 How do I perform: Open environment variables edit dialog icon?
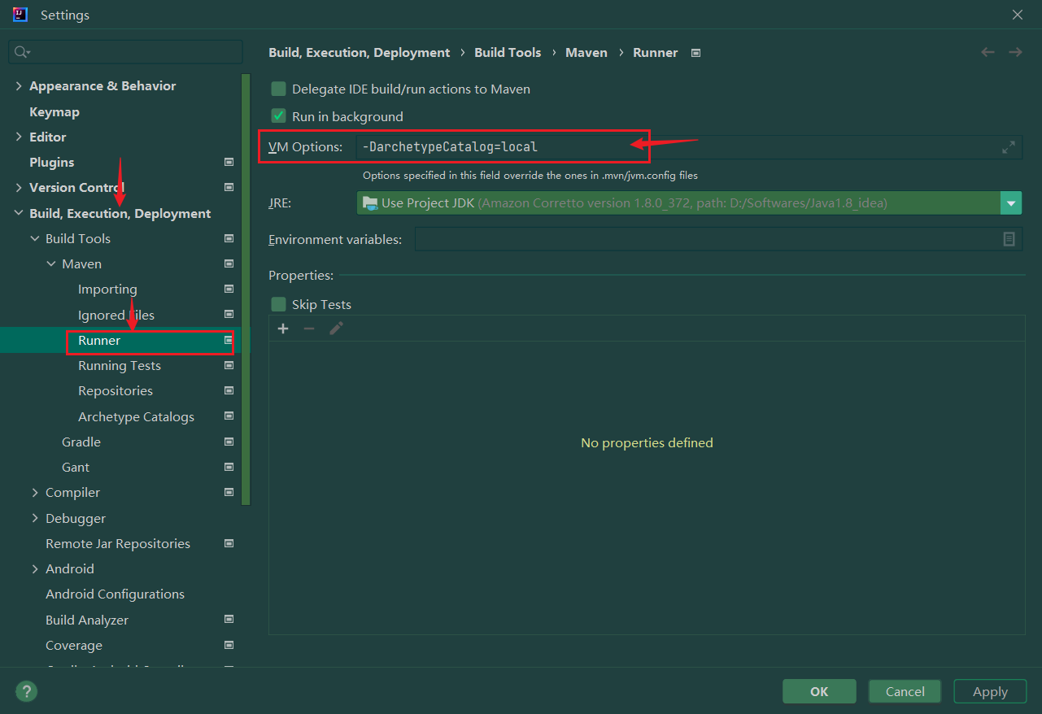pyautogui.click(x=1009, y=239)
